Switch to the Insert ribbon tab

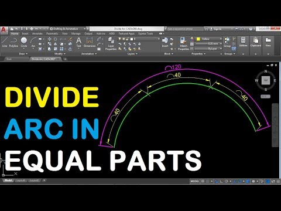point(25,33)
